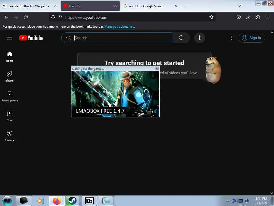This screenshot has width=274, height=206.
Task: Close the Suicide methods Wikipedia tab
Action: click(x=55, y=6)
